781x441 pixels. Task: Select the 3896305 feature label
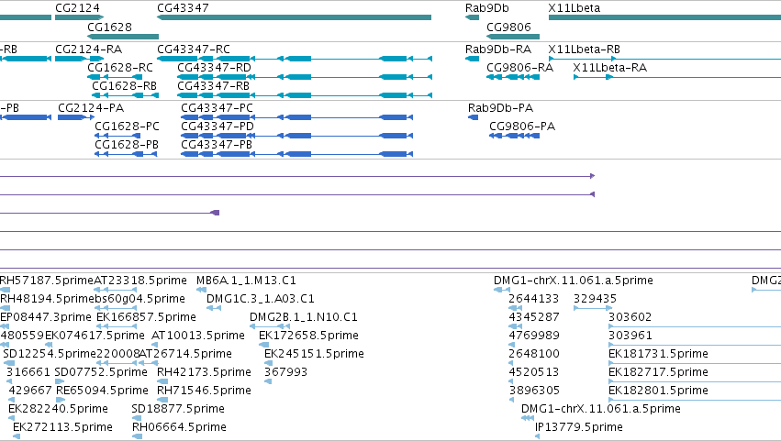(534, 391)
